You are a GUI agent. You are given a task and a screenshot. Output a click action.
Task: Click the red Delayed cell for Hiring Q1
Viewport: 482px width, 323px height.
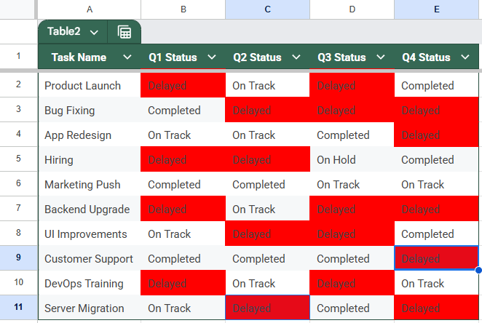click(183, 159)
